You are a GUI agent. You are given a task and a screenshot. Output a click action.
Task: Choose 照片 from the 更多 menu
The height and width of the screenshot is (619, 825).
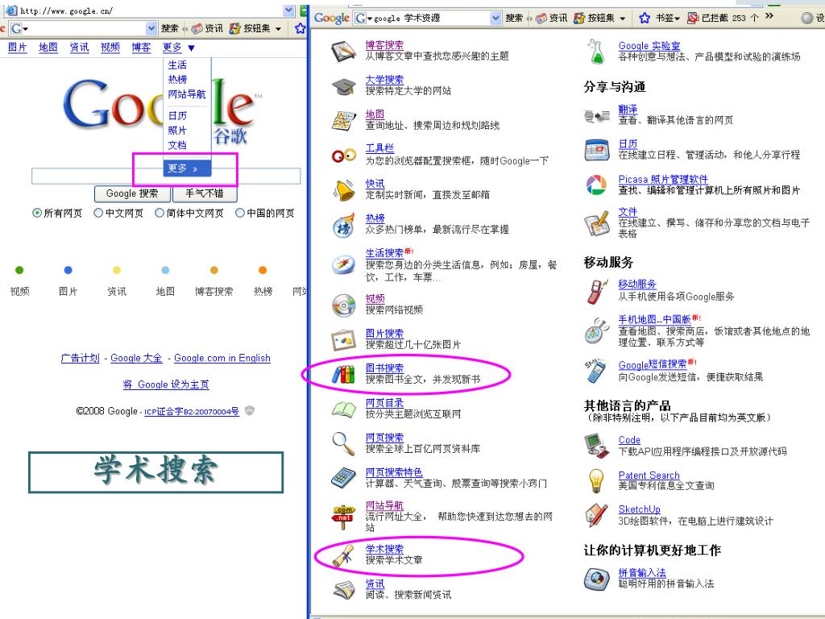177,130
